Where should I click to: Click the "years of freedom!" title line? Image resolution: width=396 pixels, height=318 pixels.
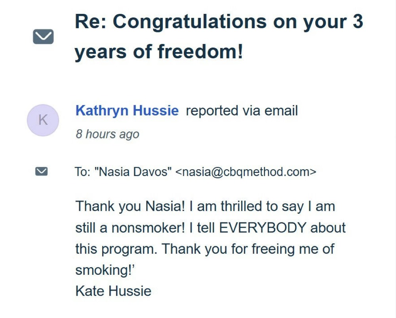pos(159,52)
